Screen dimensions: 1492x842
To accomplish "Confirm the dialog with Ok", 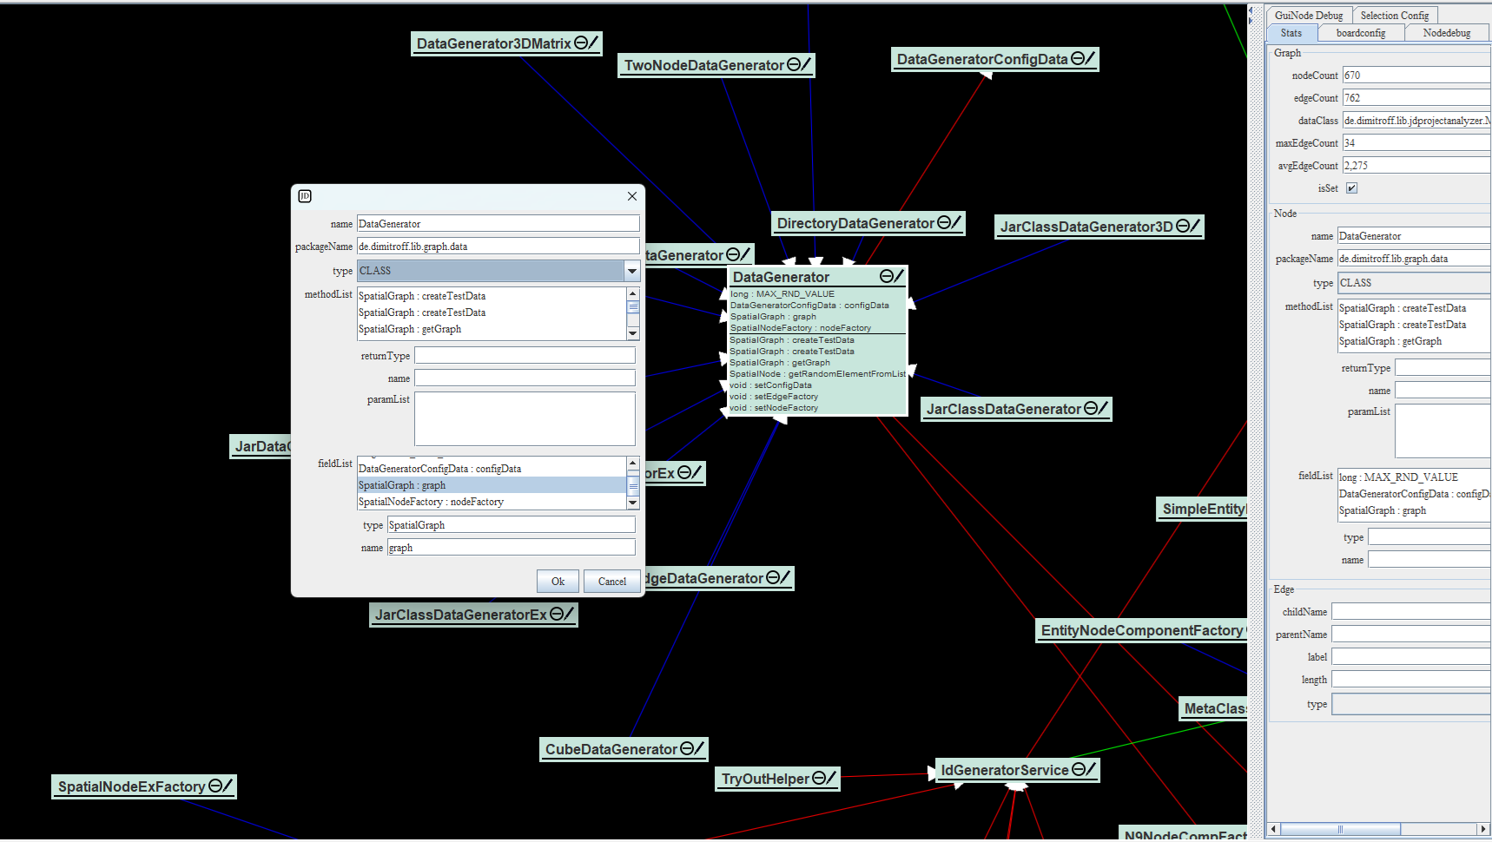I will point(558,582).
